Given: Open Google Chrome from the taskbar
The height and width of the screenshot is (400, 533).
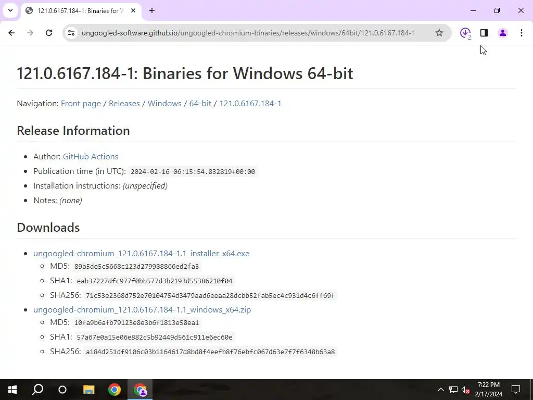Looking at the screenshot, I should coord(115,390).
